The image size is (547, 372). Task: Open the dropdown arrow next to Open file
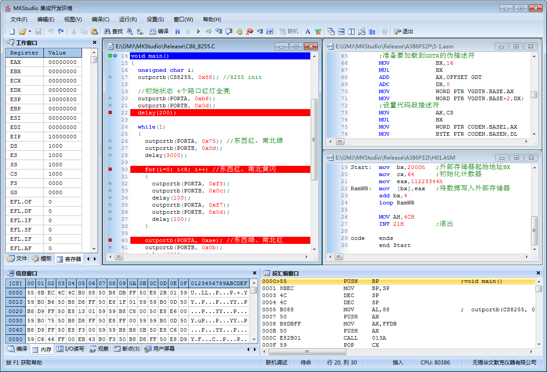pos(30,31)
